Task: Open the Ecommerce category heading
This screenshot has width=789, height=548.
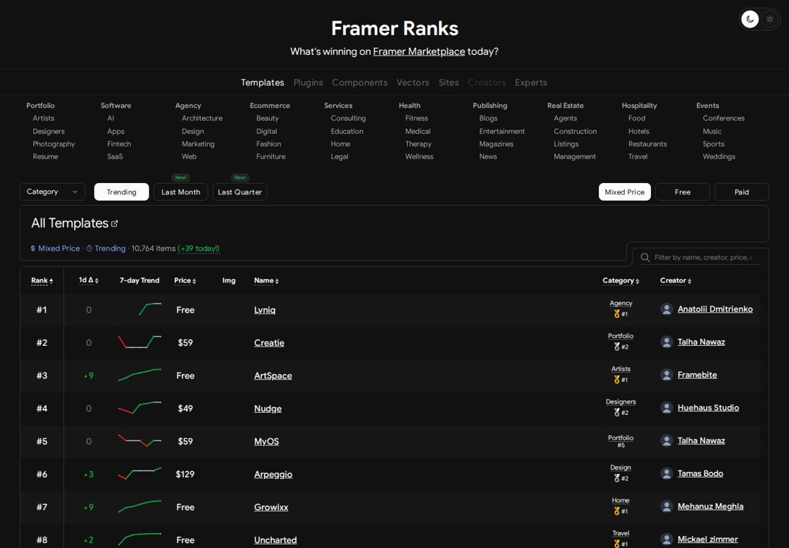Action: point(270,106)
